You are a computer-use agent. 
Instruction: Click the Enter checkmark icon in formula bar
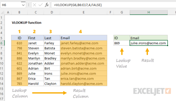pos(40,5)
